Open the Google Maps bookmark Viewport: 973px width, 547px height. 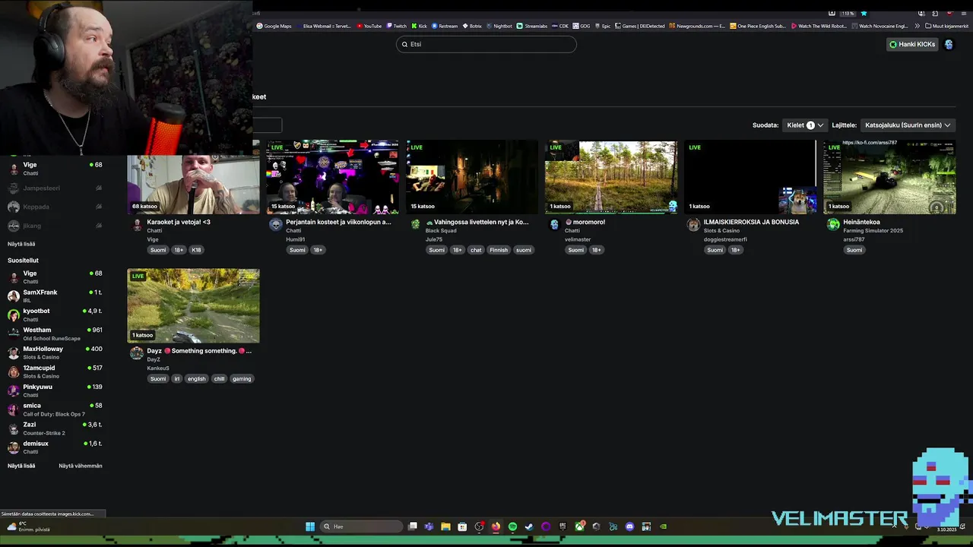tap(274, 26)
